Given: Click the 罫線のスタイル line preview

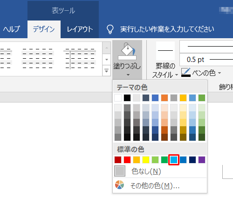Looking at the screenshot, I should [x=165, y=51].
